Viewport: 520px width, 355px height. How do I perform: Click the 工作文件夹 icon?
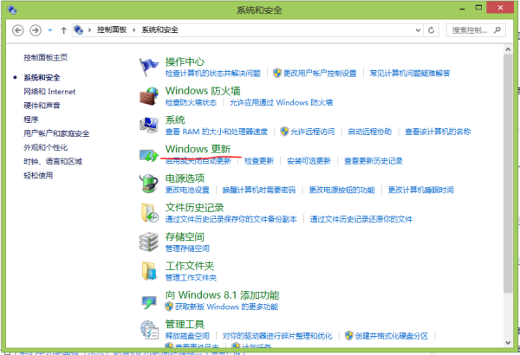[149, 271]
